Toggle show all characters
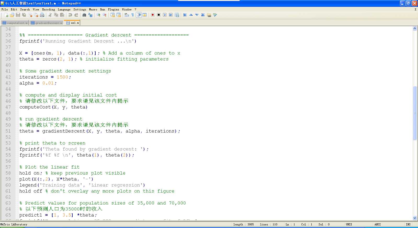Screen dimensions: 418x228 click(132, 15)
